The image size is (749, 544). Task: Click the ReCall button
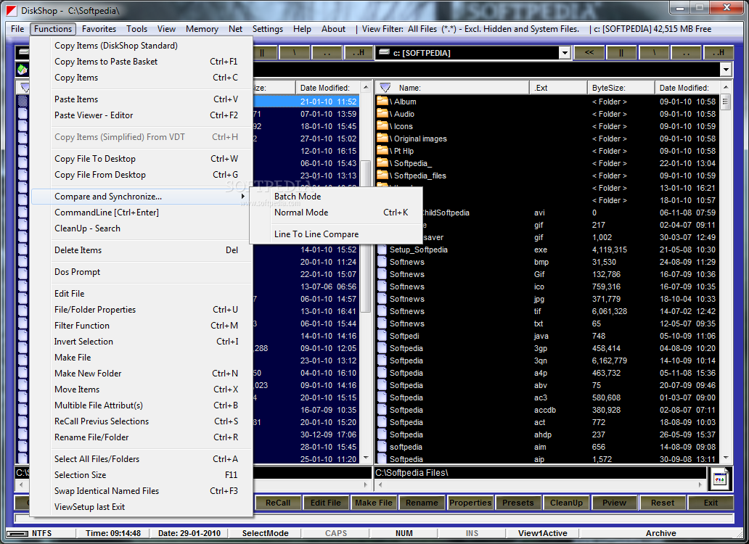[278, 503]
